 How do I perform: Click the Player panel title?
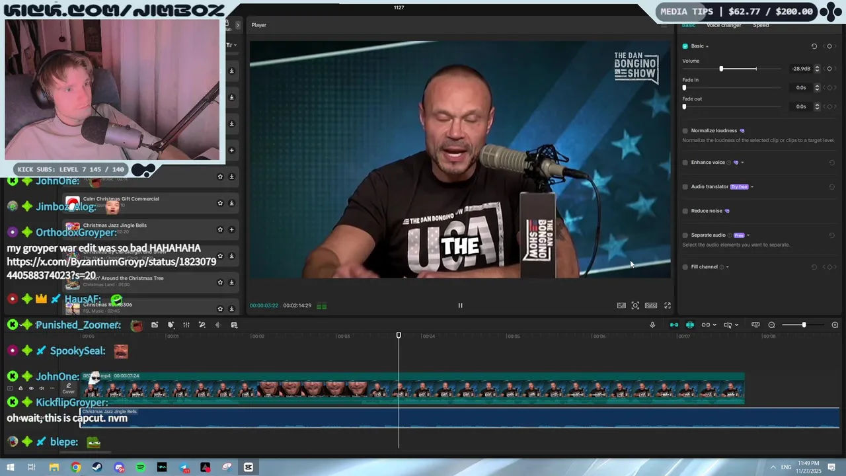259,25
